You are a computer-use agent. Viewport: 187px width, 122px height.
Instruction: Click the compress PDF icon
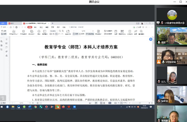tap(116, 32)
